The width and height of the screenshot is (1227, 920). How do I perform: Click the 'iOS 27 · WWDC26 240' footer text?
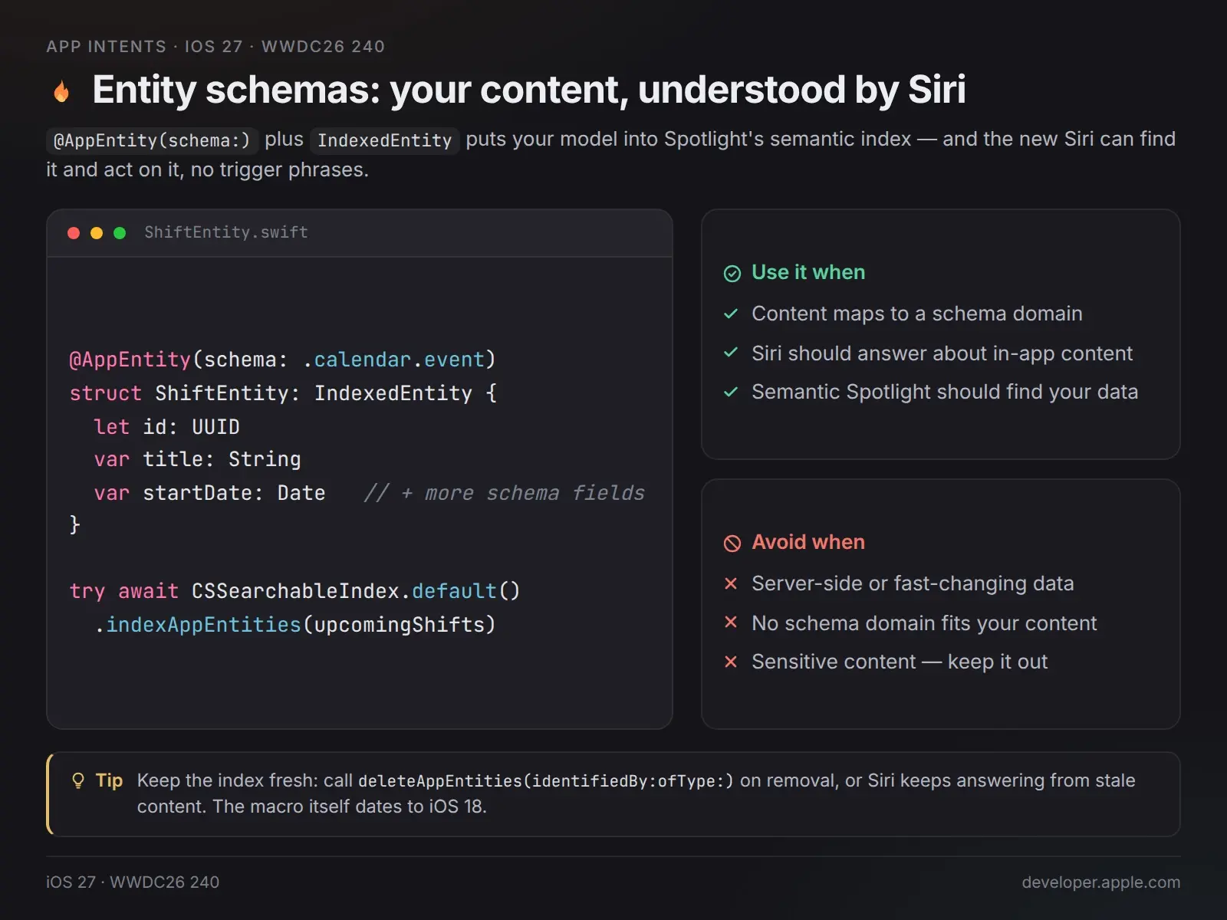click(x=133, y=882)
